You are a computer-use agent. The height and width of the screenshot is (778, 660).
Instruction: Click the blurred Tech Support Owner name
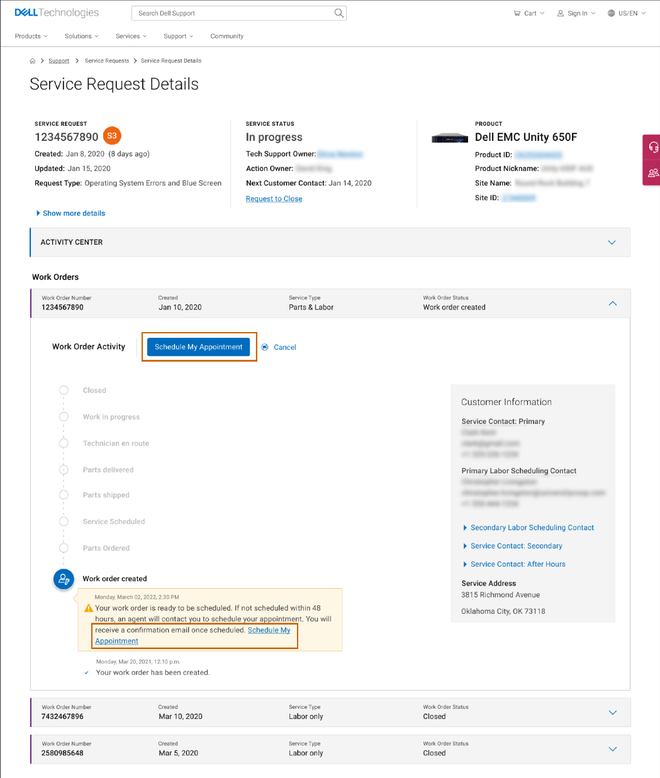tap(340, 154)
